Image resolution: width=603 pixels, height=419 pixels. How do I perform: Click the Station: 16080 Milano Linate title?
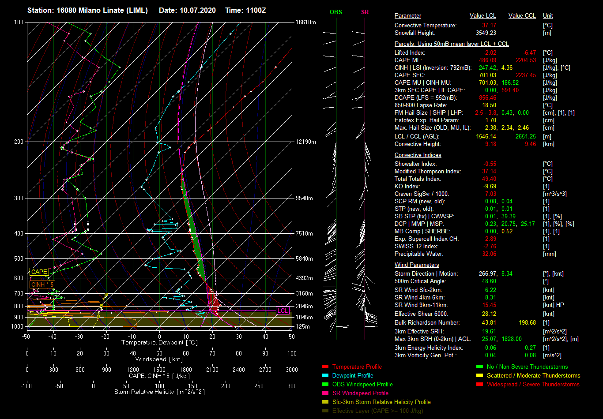click(87, 10)
